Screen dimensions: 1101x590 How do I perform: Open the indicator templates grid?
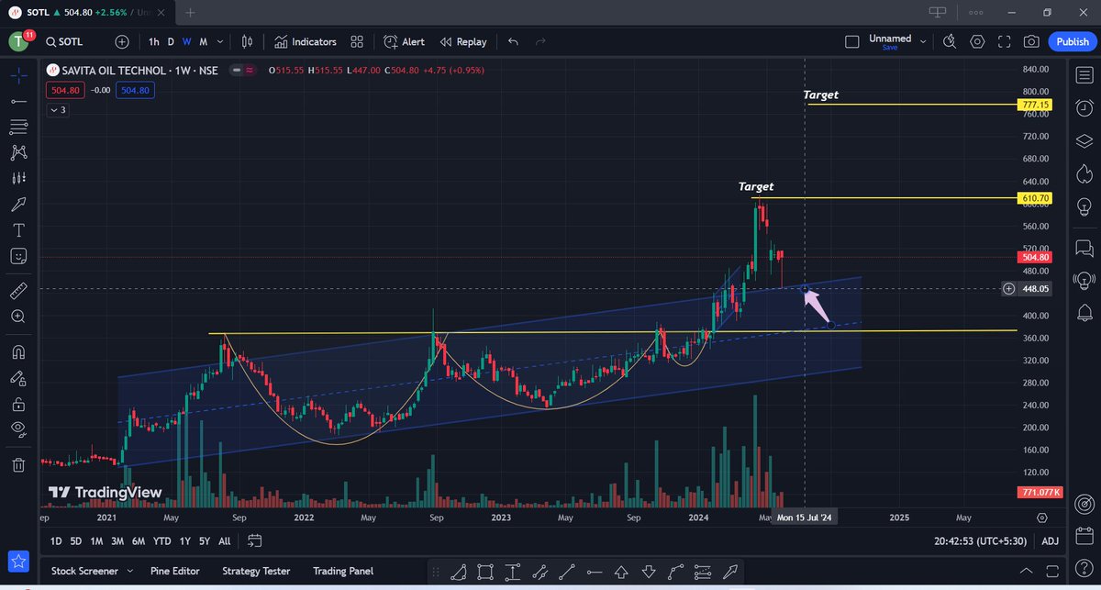tap(357, 41)
